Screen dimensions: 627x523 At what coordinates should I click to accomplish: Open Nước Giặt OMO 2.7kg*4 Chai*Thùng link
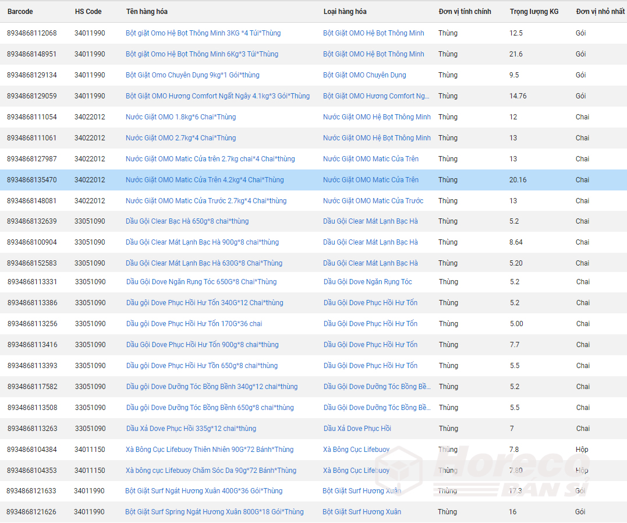180,138
